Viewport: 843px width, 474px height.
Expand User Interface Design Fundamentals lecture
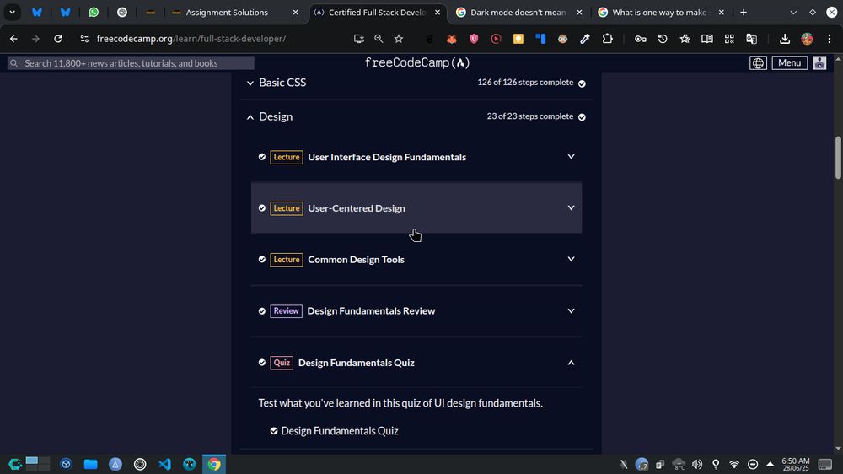tap(571, 157)
